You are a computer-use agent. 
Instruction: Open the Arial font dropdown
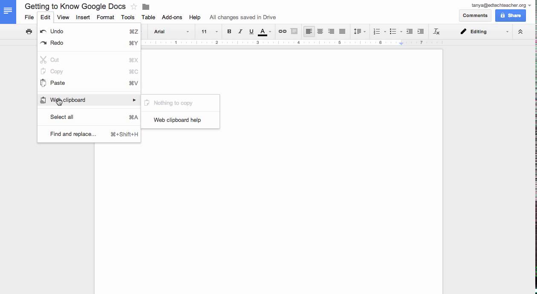(x=171, y=32)
